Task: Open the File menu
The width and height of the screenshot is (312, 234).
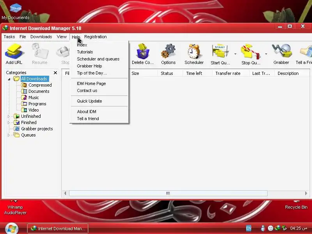Action: [x=23, y=37]
